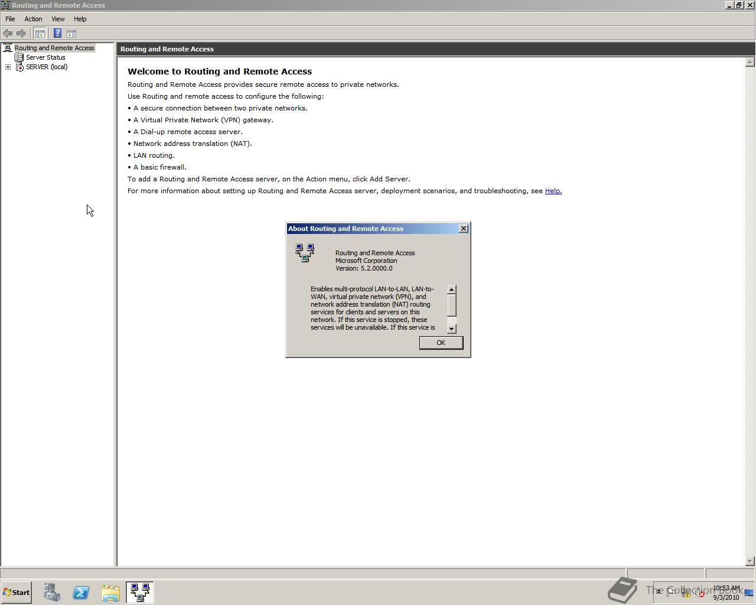Screen dimensions: 756x605
Task: Close the About Routing and Remote Access dialog
Action: (x=464, y=229)
